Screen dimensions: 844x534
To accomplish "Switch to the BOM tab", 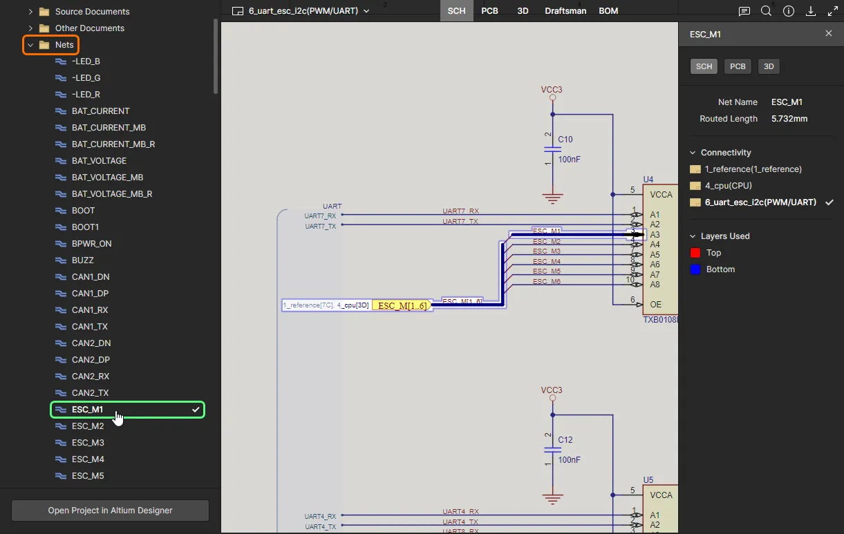I will click(x=608, y=11).
